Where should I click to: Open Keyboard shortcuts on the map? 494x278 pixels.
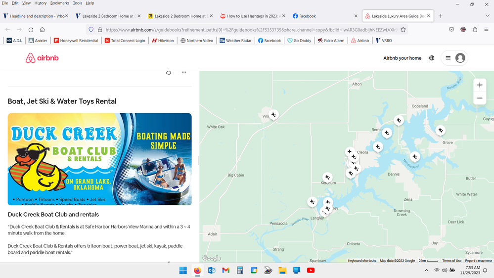[x=361, y=261]
